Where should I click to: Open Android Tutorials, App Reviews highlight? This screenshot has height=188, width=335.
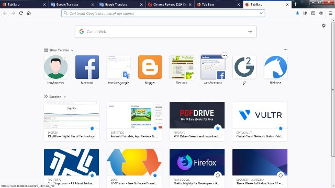134,121
